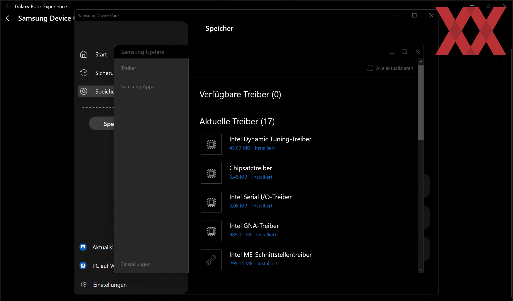Open Einstellungen in Device Care sidebar
The image size is (513, 301).
[x=110, y=285]
